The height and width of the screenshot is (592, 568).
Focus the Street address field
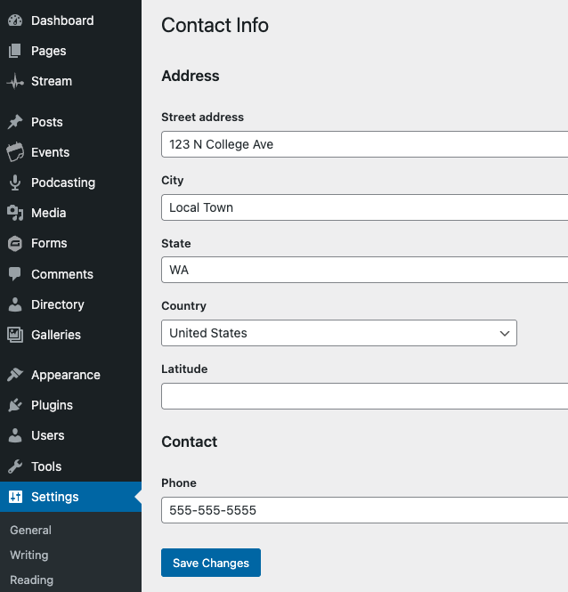(x=365, y=144)
